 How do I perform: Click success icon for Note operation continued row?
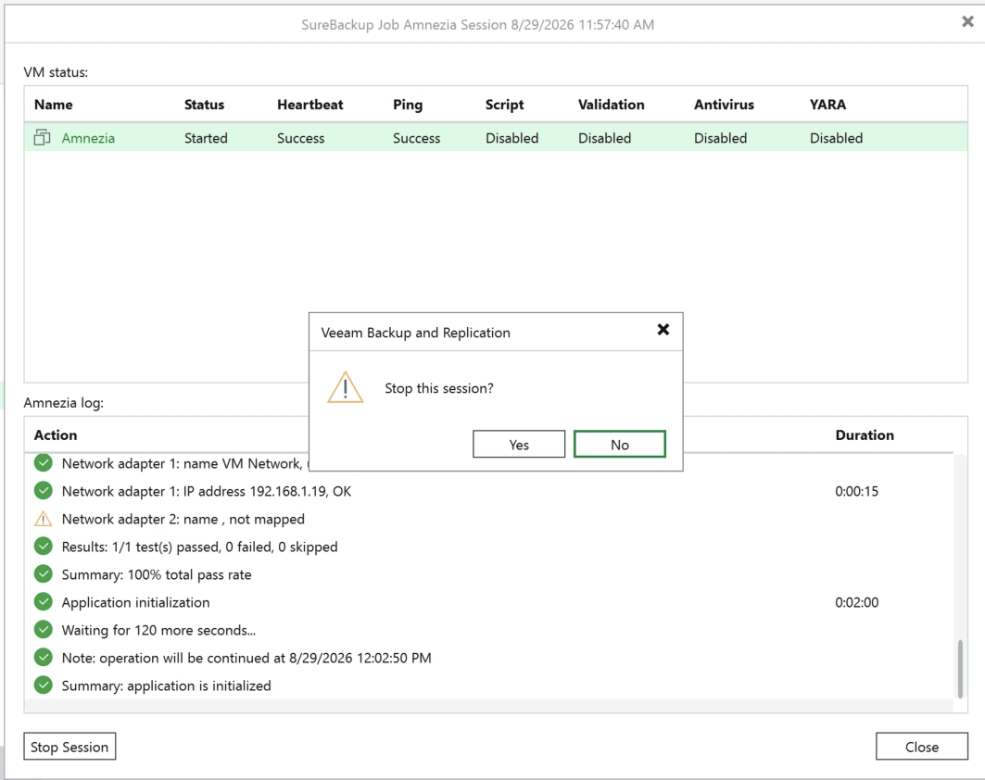(44, 657)
